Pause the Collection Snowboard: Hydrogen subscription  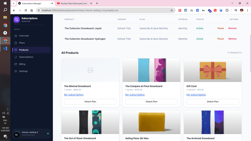(220, 39)
